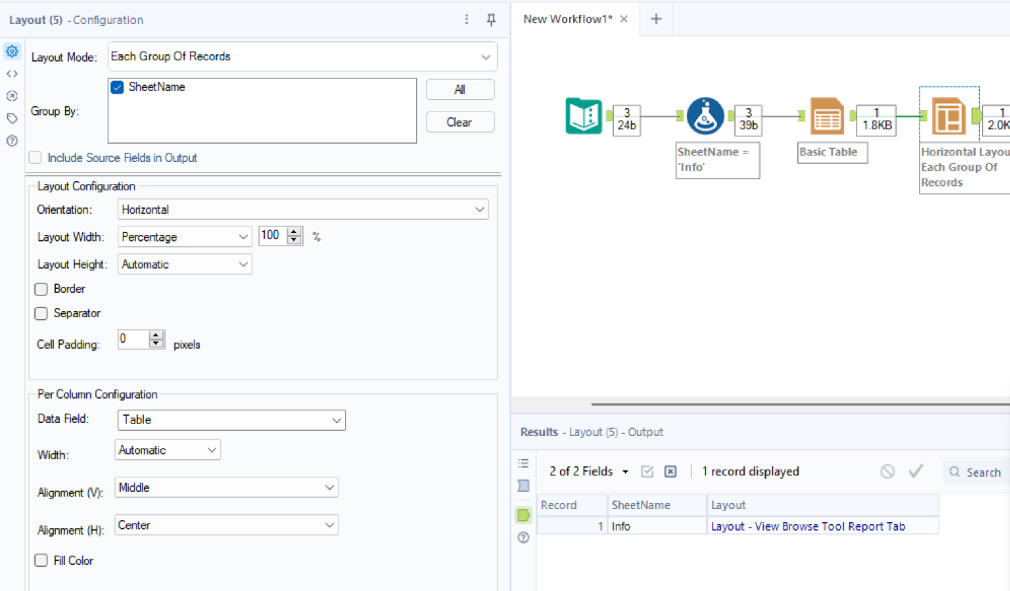Click the All button
The width and height of the screenshot is (1010, 591).
coord(460,89)
